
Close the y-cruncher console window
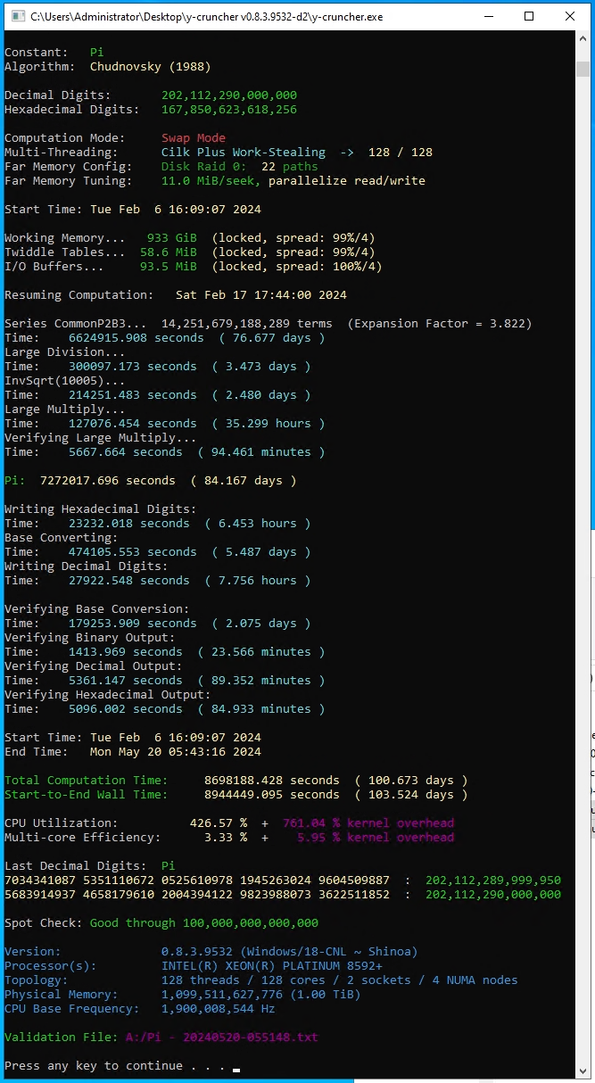pos(570,16)
